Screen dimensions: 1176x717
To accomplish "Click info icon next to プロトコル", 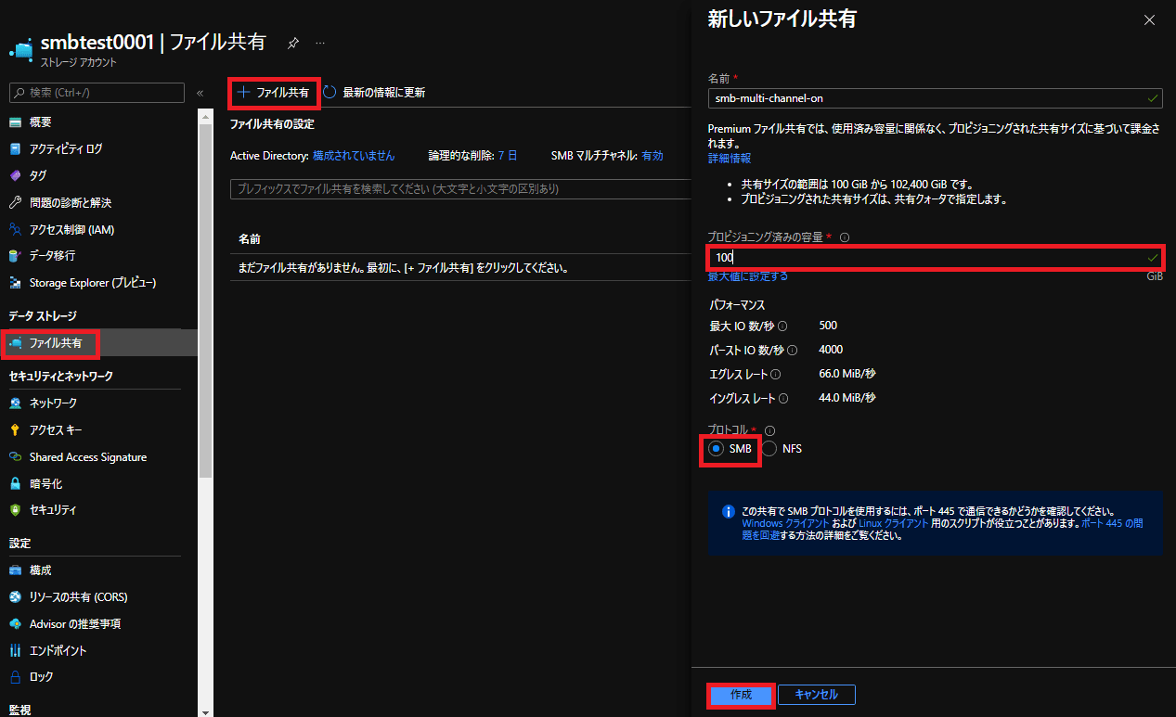I will point(769,430).
